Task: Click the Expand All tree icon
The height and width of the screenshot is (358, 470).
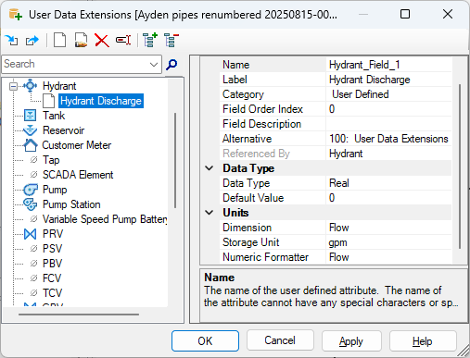Action: pyautogui.click(x=150, y=40)
